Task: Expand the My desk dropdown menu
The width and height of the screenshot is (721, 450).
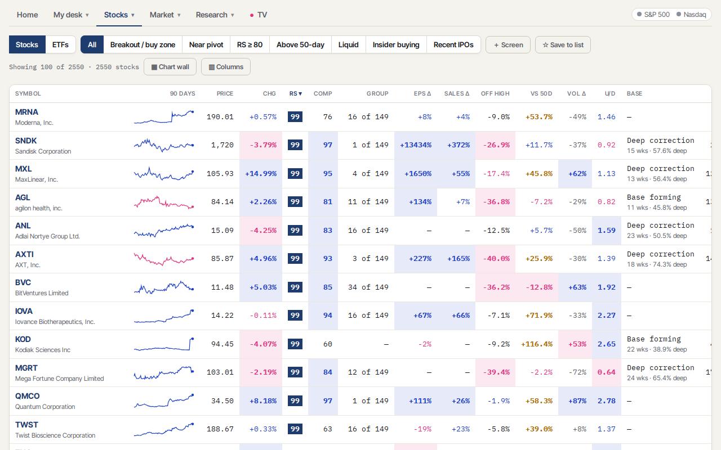Action: [70, 15]
